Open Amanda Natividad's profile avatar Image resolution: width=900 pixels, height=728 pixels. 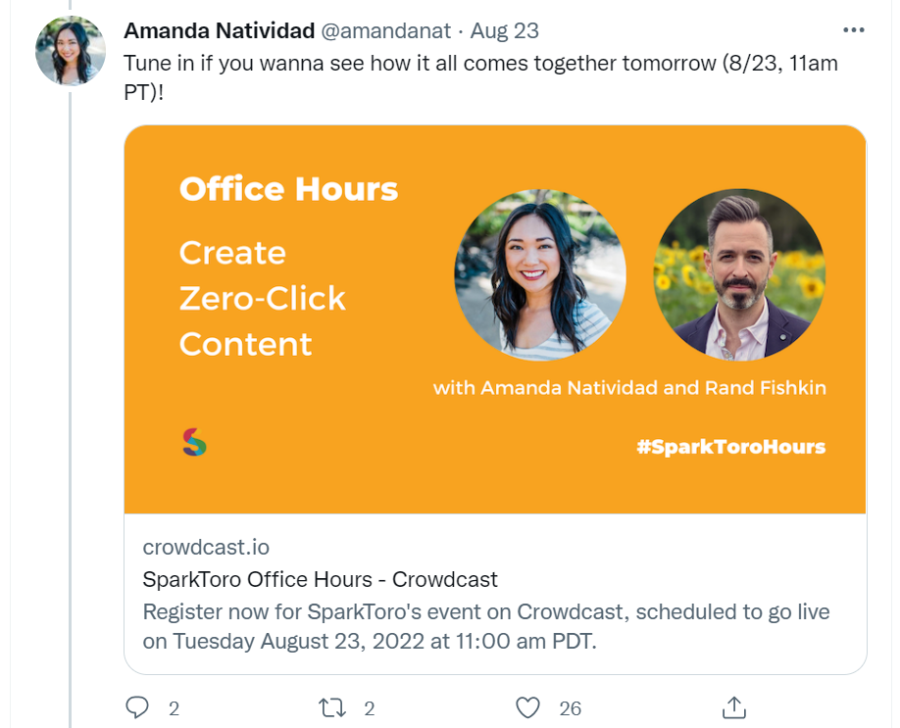point(70,51)
